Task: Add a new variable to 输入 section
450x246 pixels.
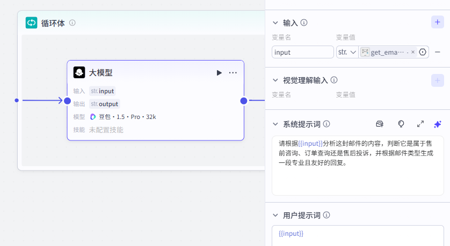Action: coord(437,23)
